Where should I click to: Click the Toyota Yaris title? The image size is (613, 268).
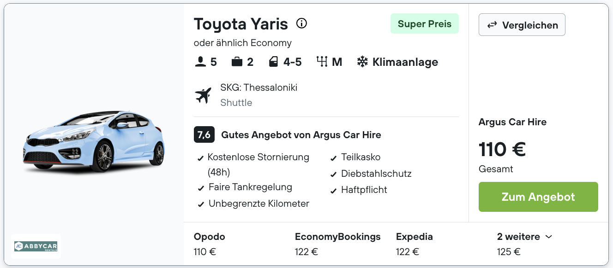click(241, 23)
